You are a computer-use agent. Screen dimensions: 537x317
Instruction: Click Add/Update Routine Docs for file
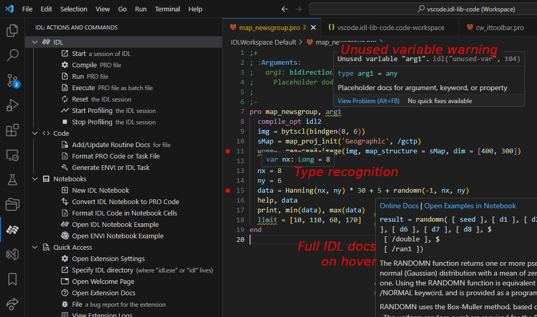[x=116, y=145]
